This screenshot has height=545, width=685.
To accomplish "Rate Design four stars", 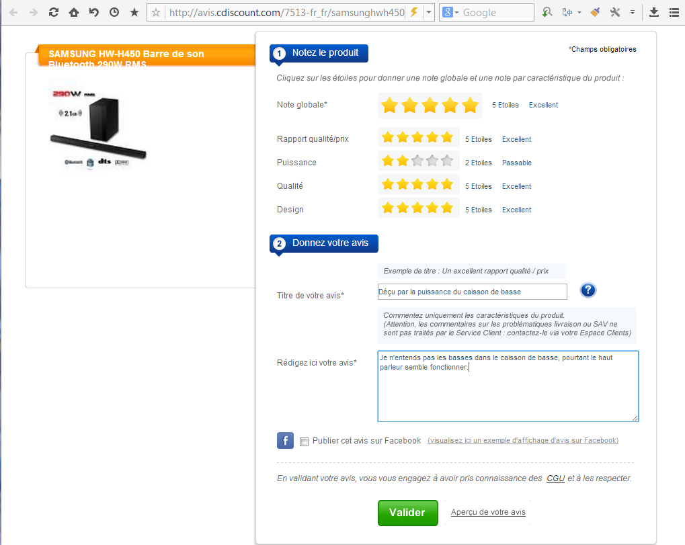I will click(x=432, y=208).
